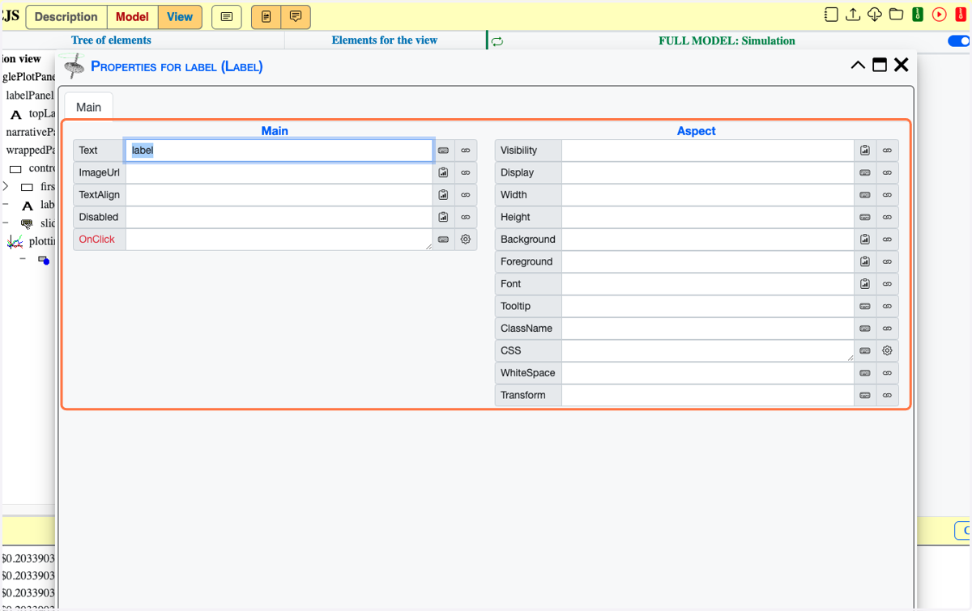This screenshot has height=611, width=972.
Task: Click the Main tab in properties dialog
Action: [x=89, y=107]
